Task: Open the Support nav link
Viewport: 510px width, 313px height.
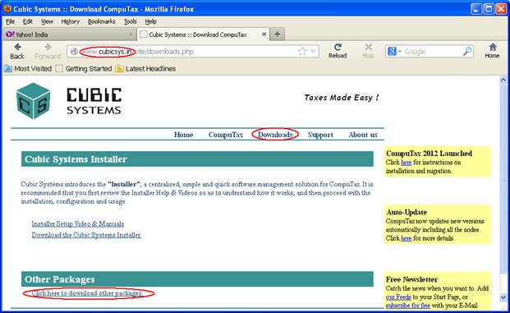Action: point(320,135)
